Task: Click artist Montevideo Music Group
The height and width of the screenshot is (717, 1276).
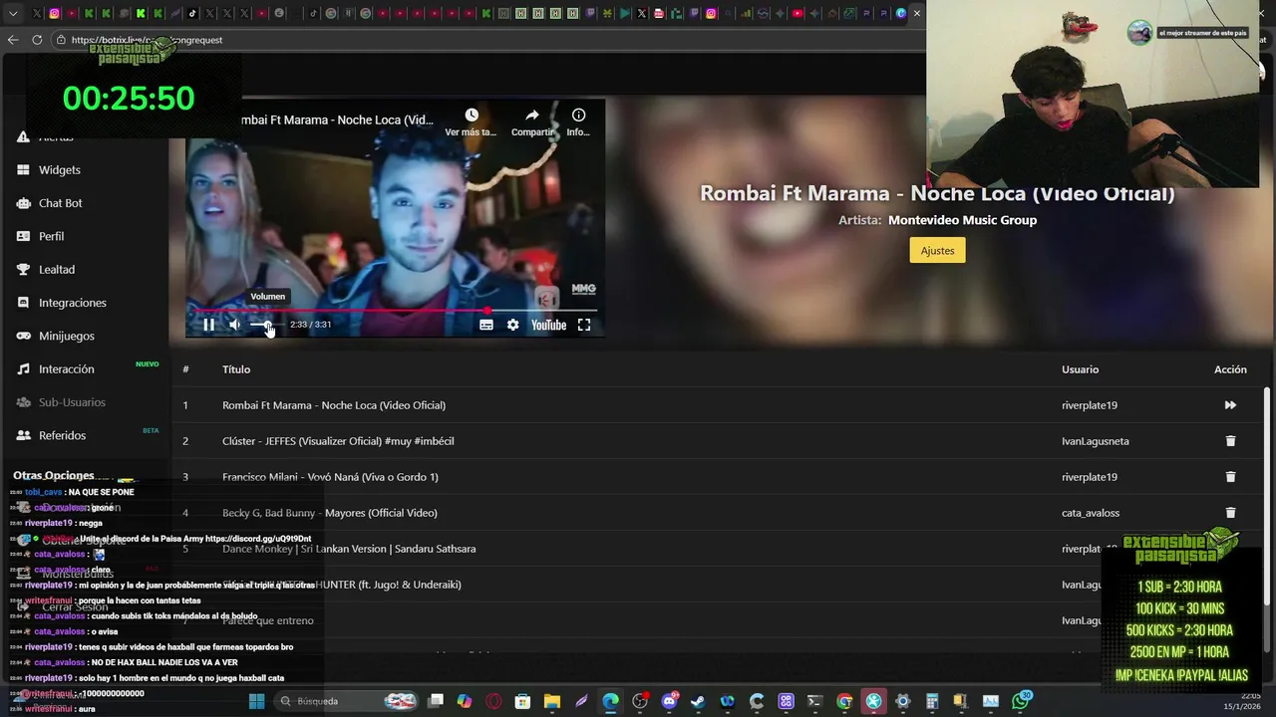Action: point(962,220)
